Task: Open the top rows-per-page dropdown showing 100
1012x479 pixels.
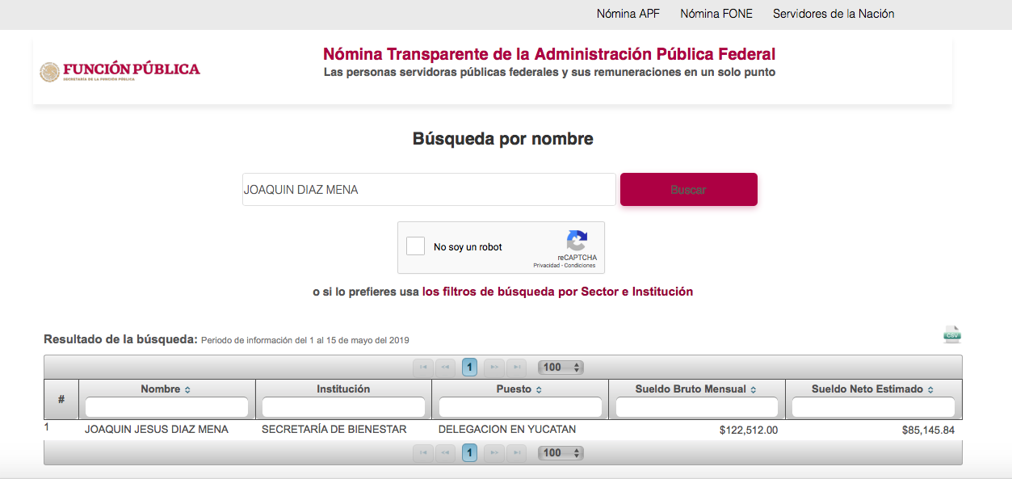Action: pyautogui.click(x=561, y=368)
